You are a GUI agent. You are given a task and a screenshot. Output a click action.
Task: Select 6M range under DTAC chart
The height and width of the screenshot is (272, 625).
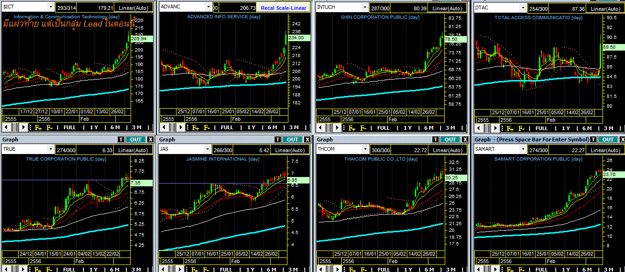(x=587, y=127)
